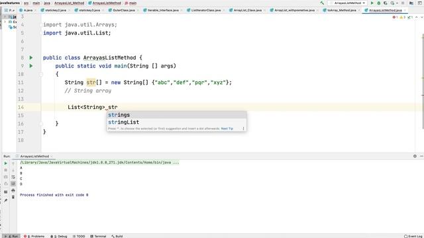Switch to the A.java tab
The height and width of the screenshot is (238, 424).
click(x=28, y=11)
